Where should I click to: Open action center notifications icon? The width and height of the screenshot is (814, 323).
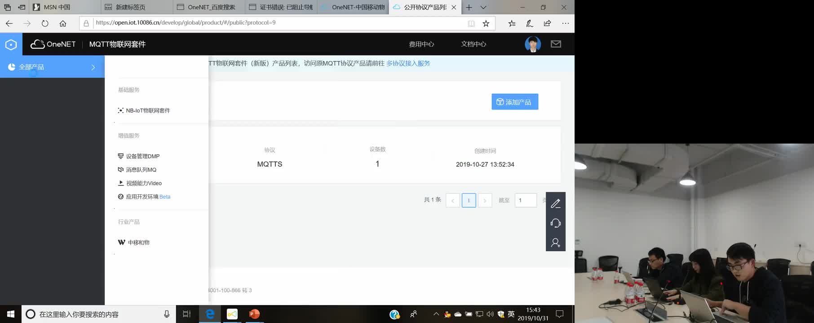pos(560,314)
